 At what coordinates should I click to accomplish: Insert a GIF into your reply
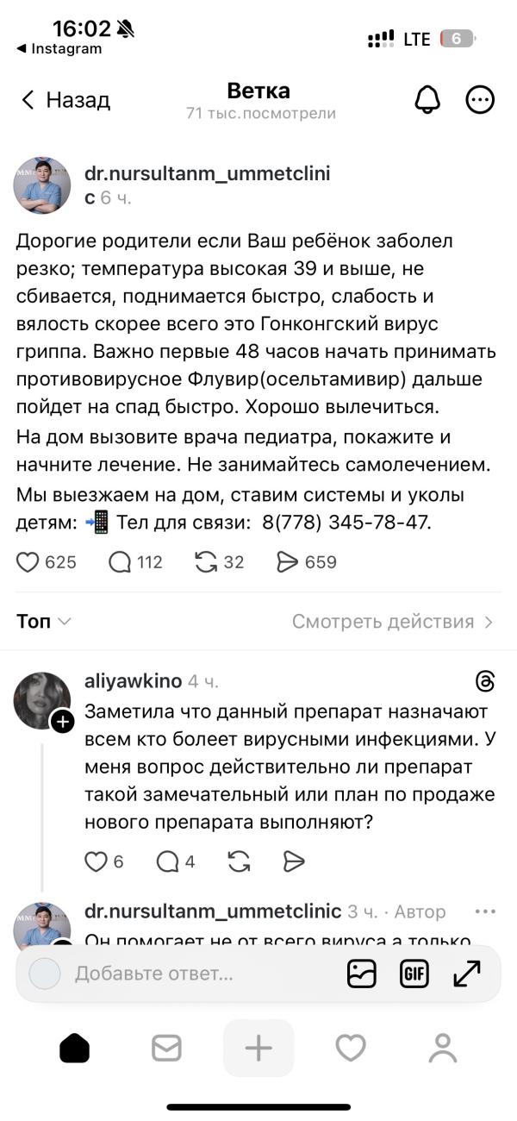point(414,974)
